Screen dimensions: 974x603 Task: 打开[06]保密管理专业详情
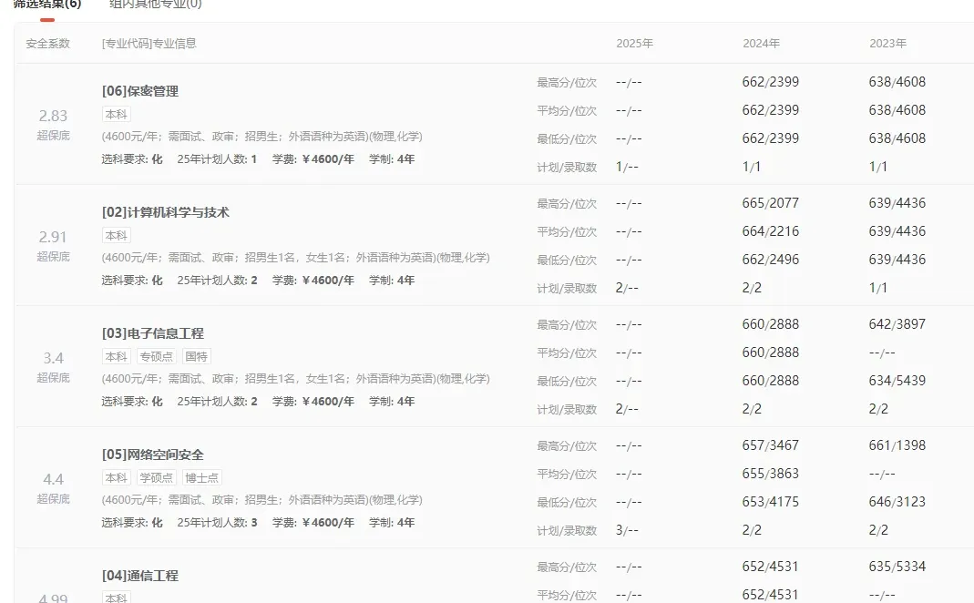point(140,91)
